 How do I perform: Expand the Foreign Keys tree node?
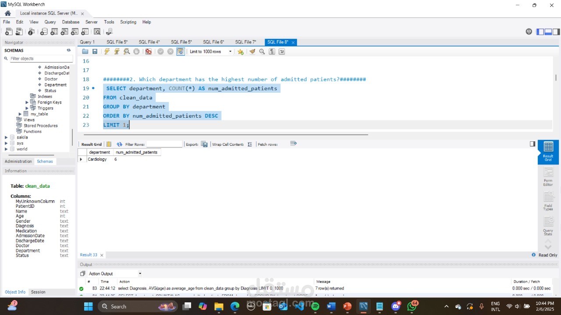(x=27, y=102)
